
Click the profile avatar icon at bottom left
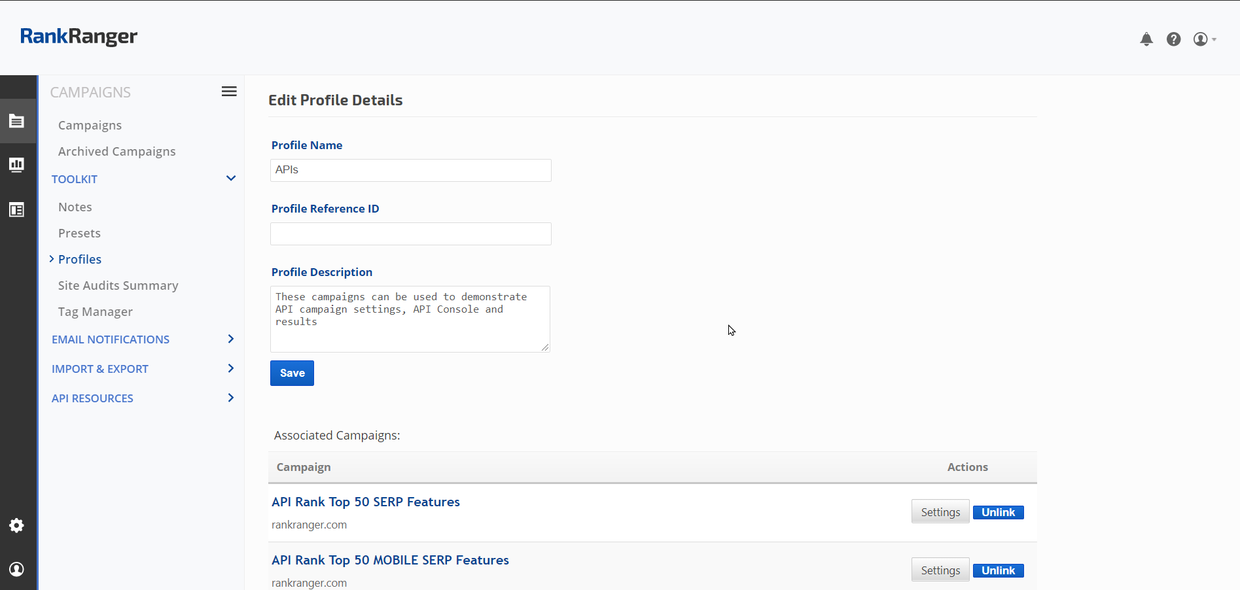[x=17, y=569]
